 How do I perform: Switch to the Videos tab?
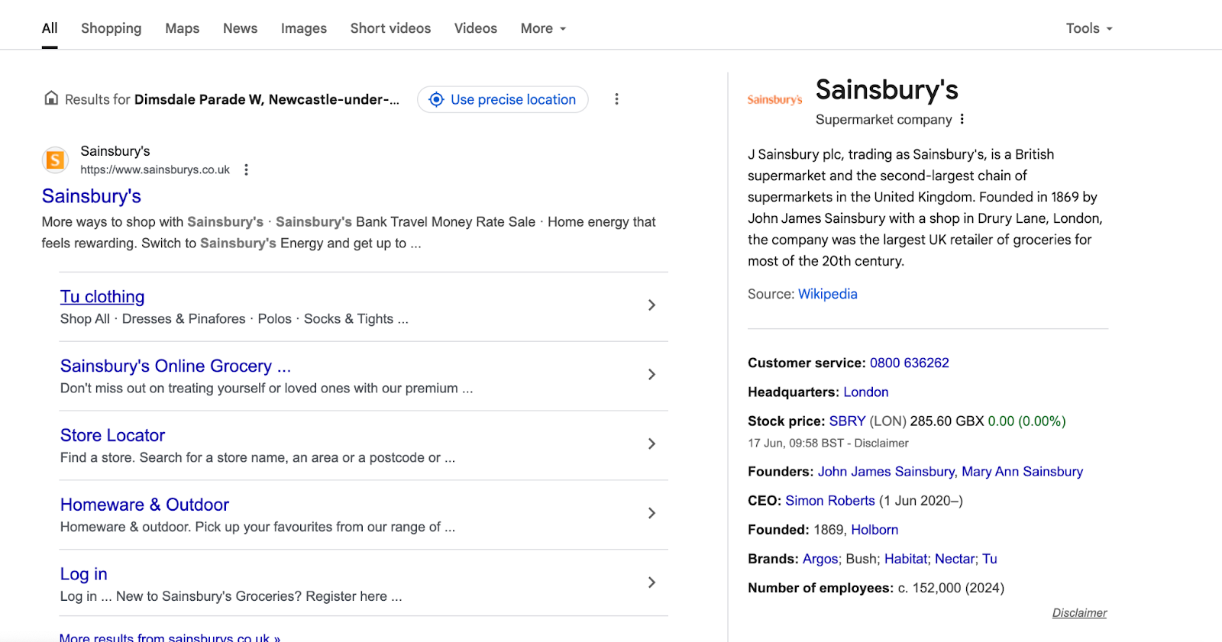[x=476, y=28]
